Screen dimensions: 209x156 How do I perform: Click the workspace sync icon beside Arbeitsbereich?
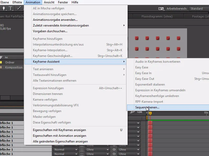click(161, 9)
